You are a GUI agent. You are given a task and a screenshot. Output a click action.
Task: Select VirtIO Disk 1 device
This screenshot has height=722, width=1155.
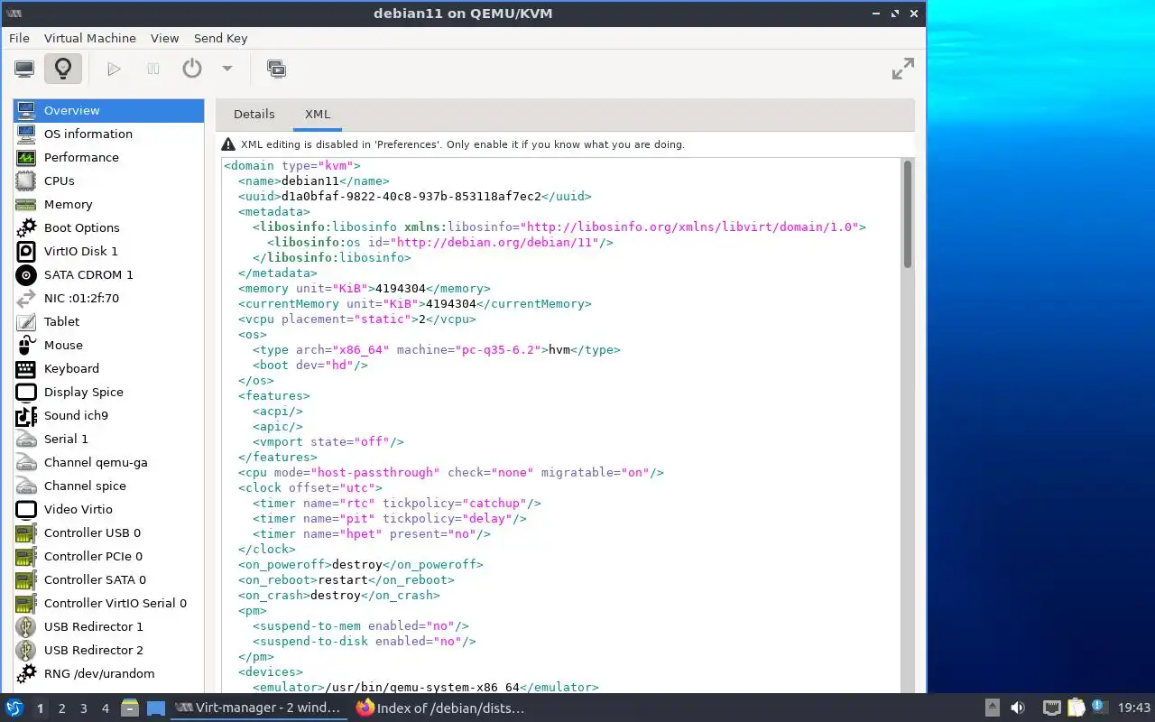108,251
